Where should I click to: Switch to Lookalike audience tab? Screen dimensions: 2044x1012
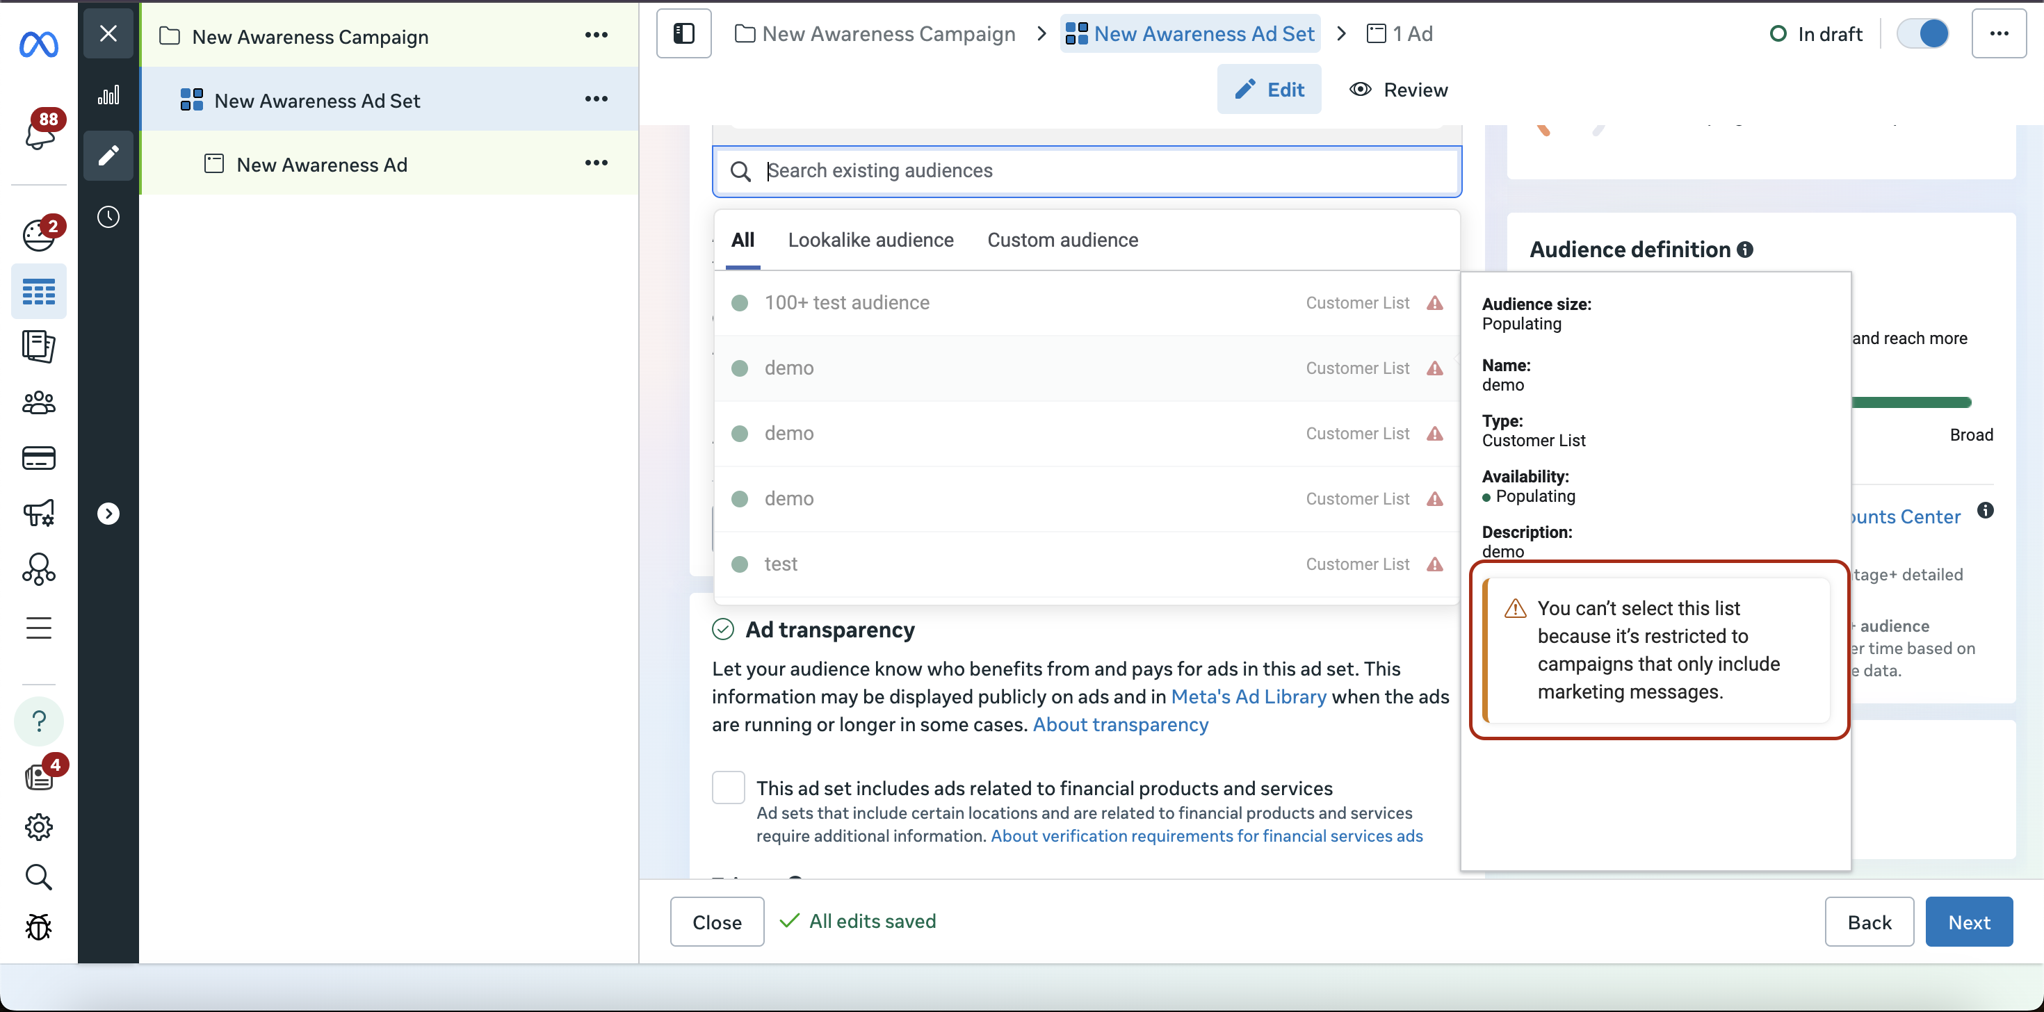870,240
